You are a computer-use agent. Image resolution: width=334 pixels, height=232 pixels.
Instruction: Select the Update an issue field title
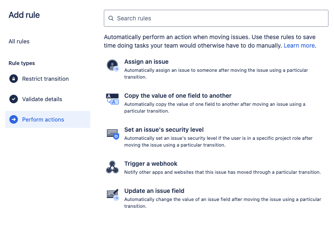click(154, 191)
